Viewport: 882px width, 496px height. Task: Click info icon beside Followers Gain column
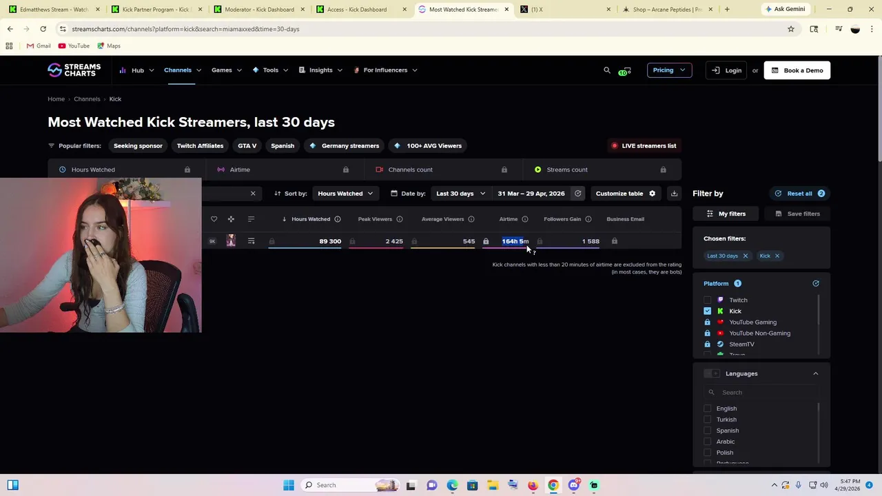pyautogui.click(x=588, y=219)
